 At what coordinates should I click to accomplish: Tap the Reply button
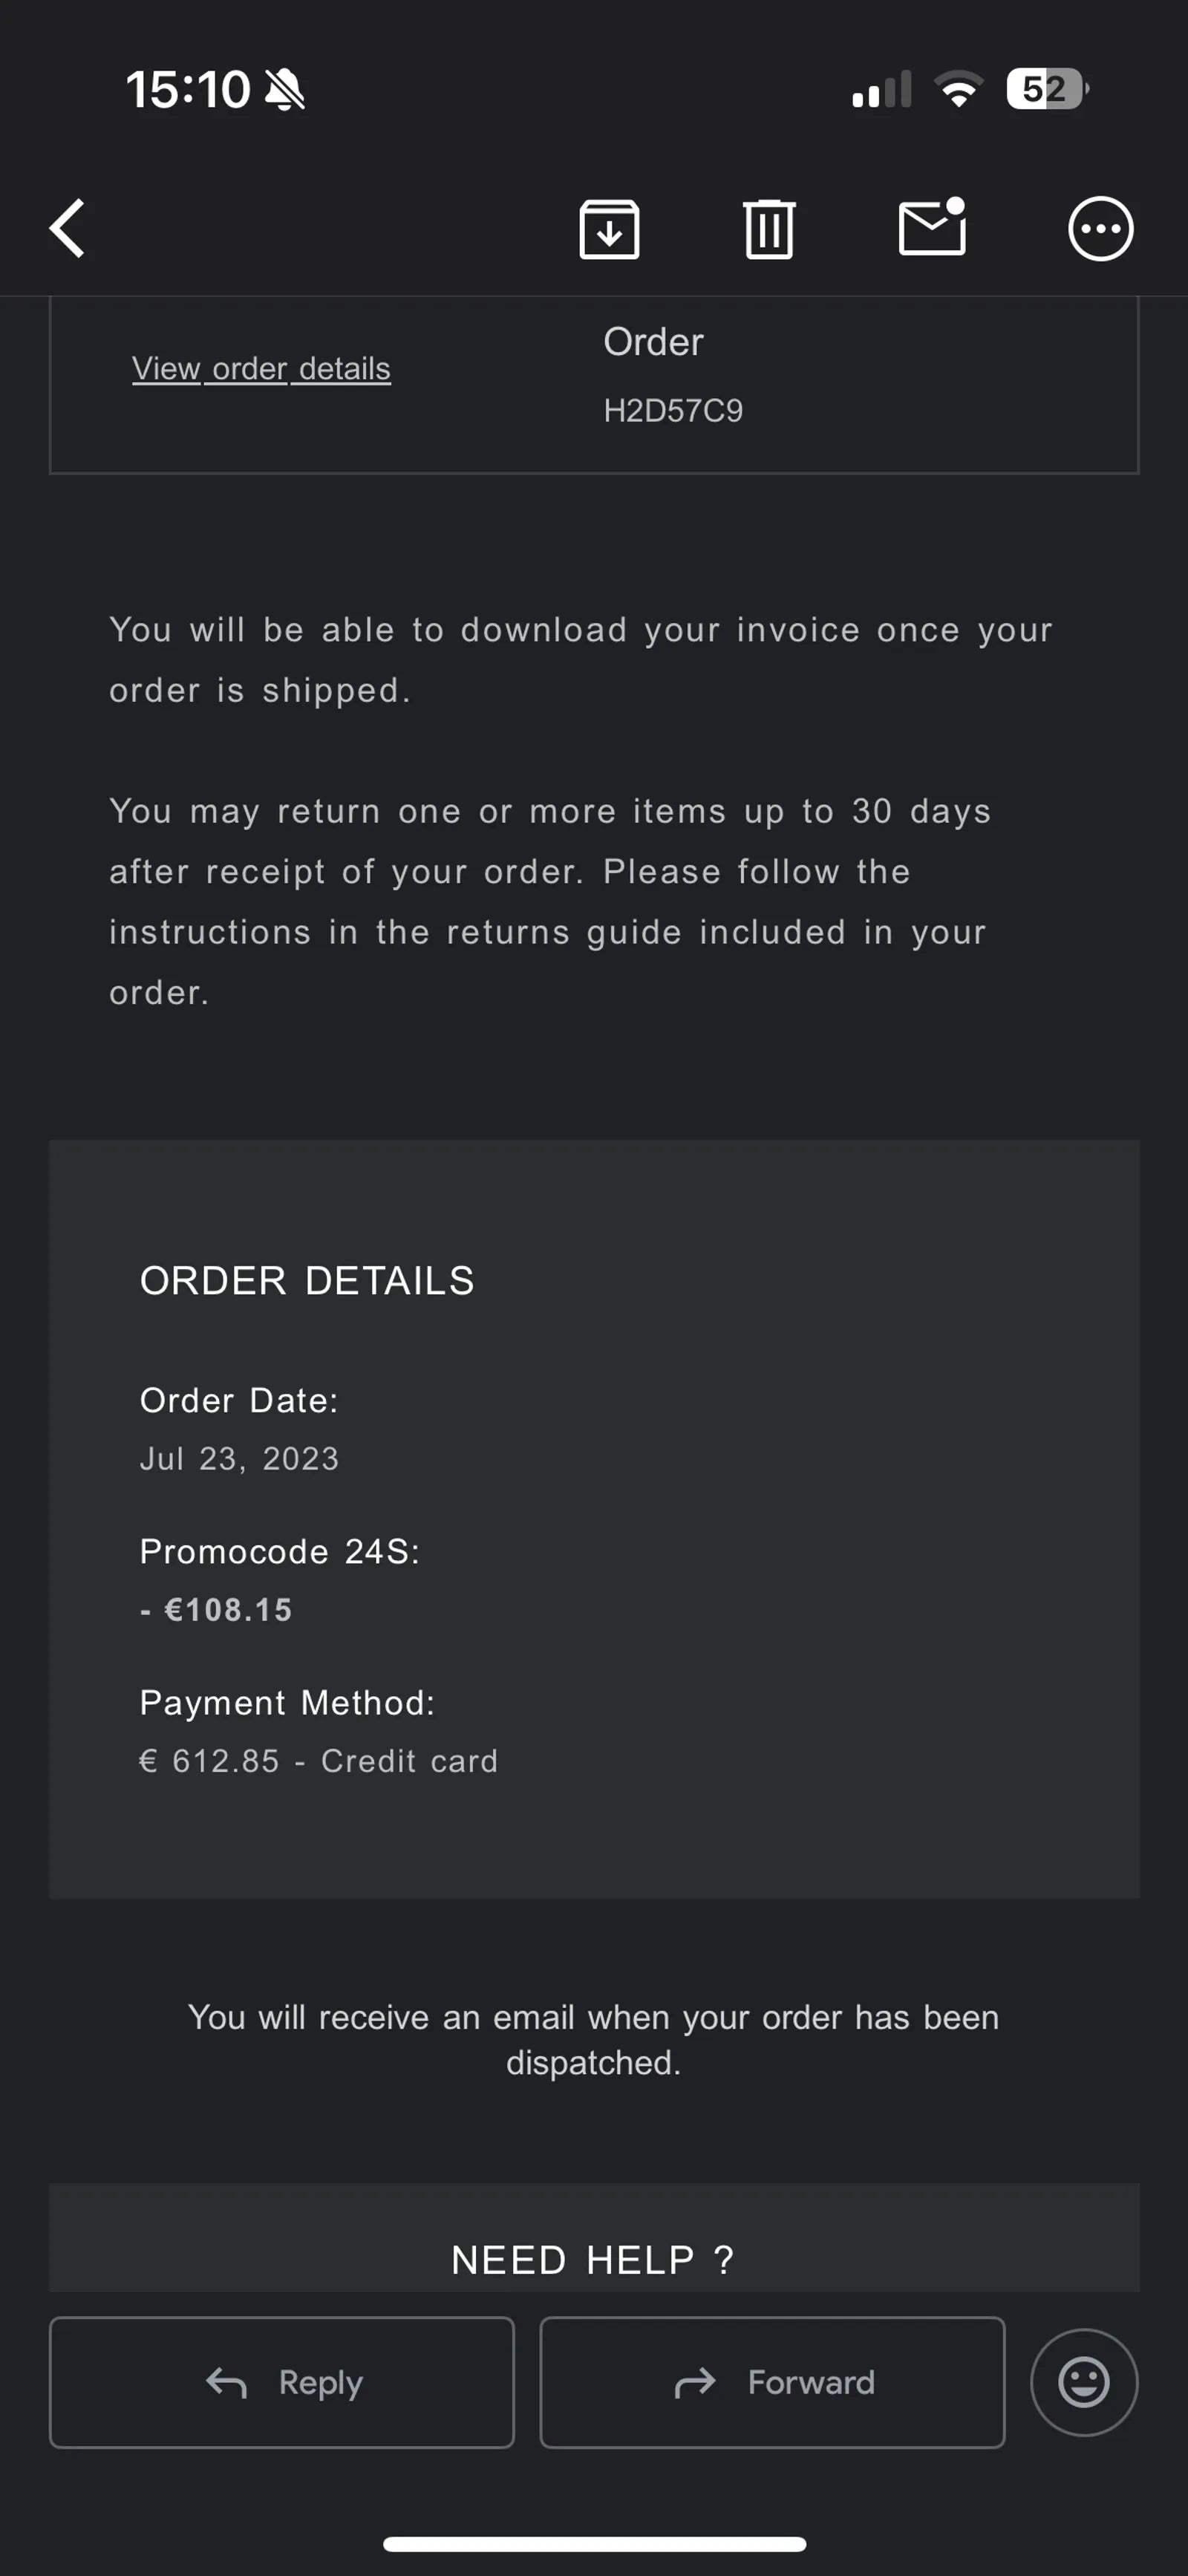point(282,2382)
